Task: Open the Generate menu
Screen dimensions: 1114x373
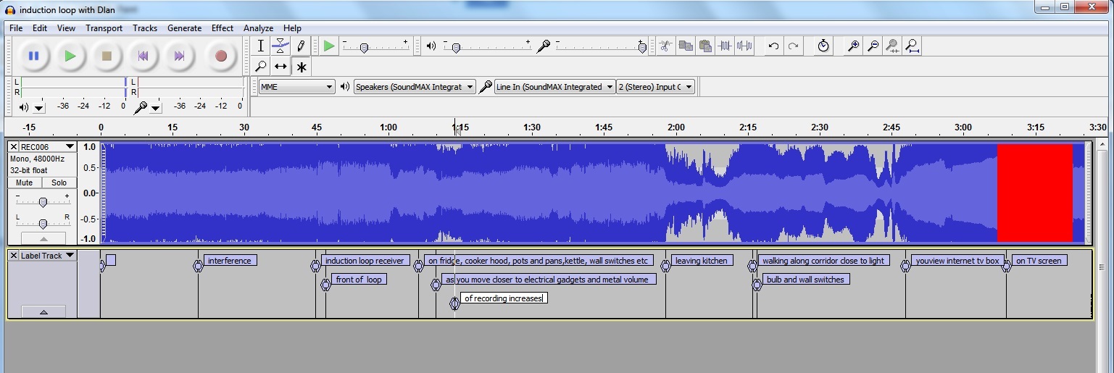Action: pyautogui.click(x=184, y=28)
